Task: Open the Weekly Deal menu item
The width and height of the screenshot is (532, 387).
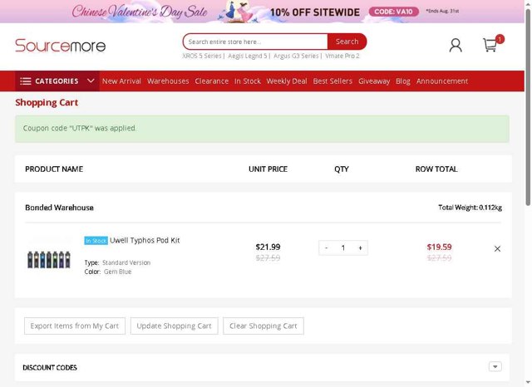Action: (287, 81)
